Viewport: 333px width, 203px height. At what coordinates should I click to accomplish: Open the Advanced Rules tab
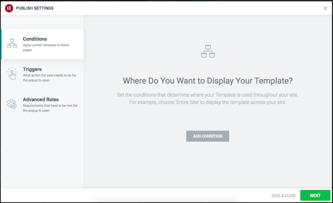pos(42,105)
